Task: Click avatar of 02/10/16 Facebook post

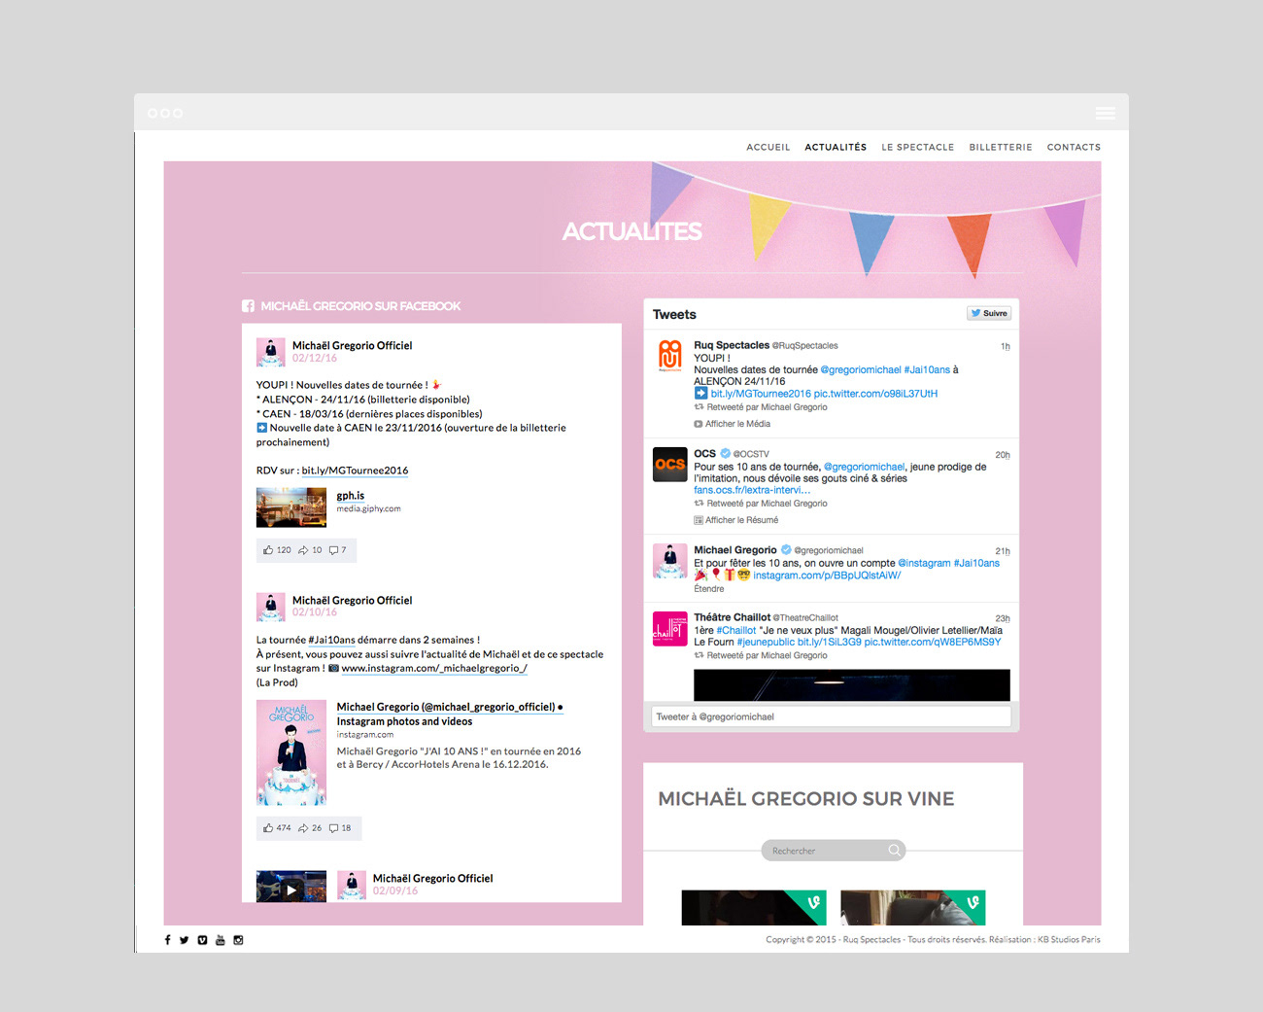Action: tap(270, 607)
